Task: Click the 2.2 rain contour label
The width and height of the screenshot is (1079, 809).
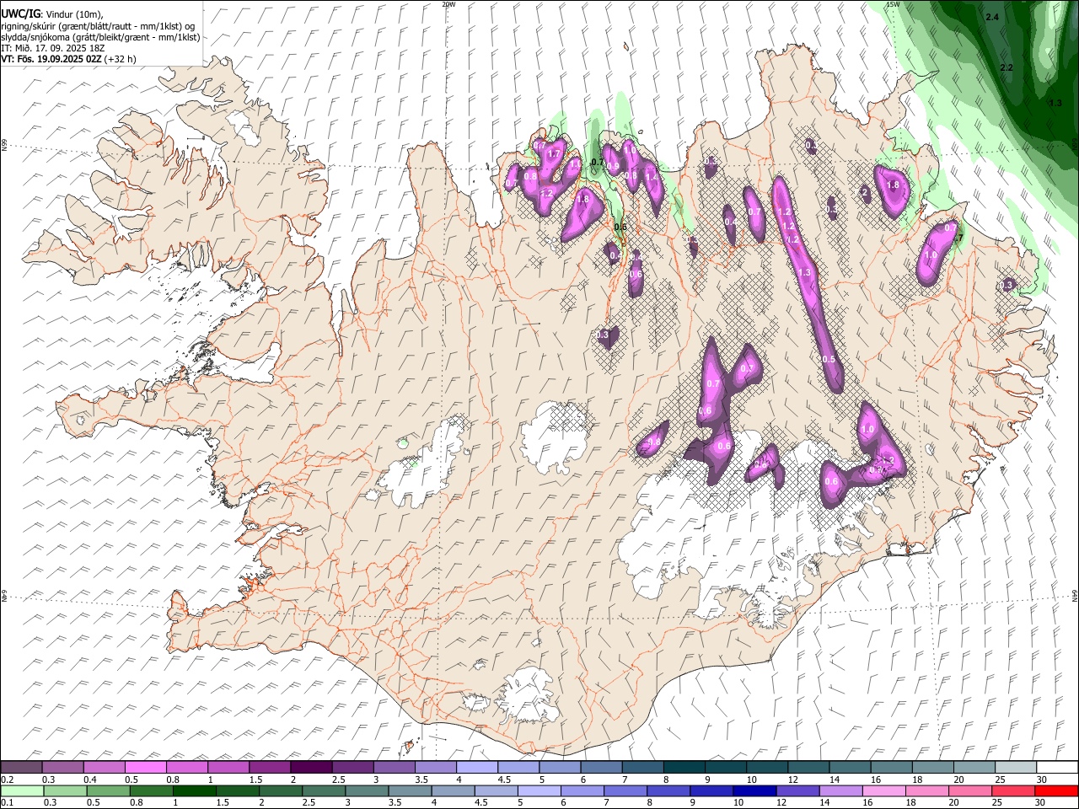Action: click(1006, 67)
